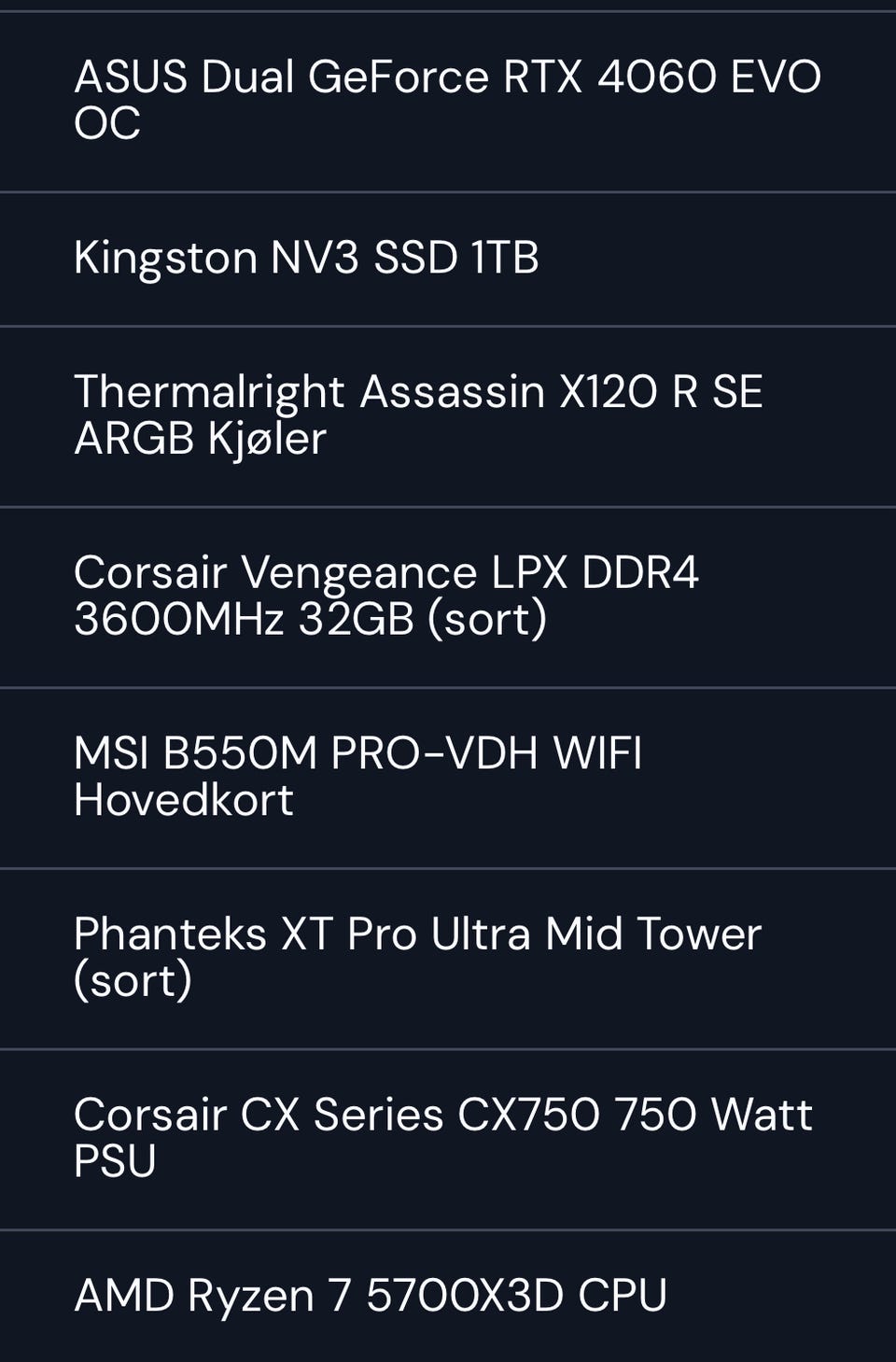This screenshot has width=896, height=1362.
Task: Click the '5700X3D' model text
Action: 465,1296
